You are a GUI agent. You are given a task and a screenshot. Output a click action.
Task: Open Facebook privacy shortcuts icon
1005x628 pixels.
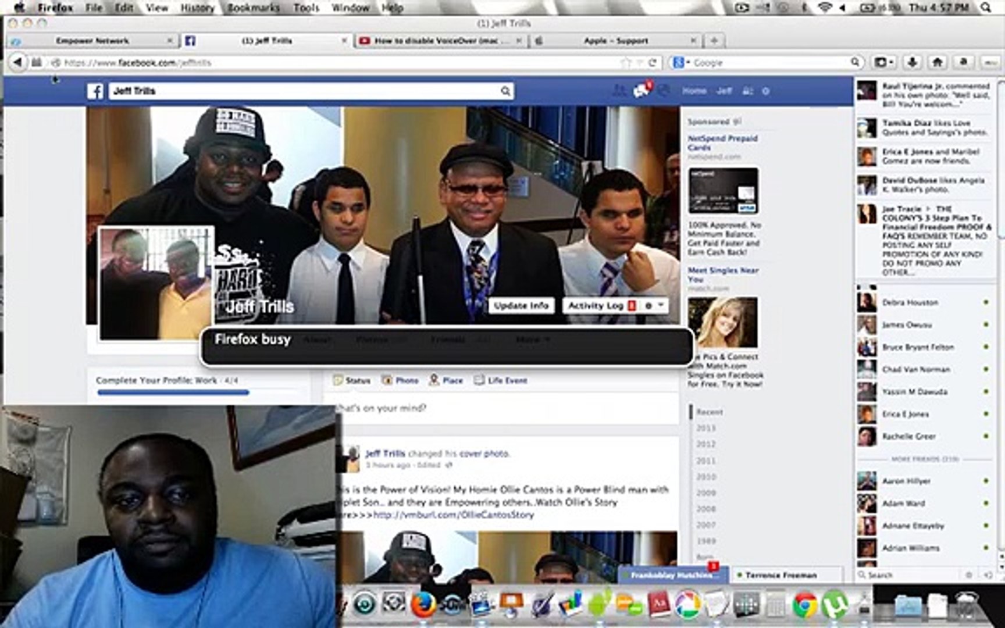coord(749,91)
